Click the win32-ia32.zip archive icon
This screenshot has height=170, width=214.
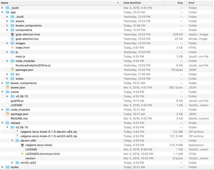point(18,136)
